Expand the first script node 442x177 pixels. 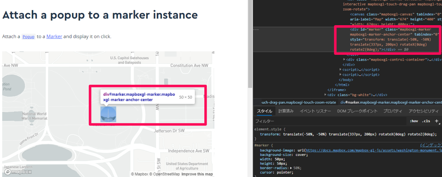click(341, 69)
